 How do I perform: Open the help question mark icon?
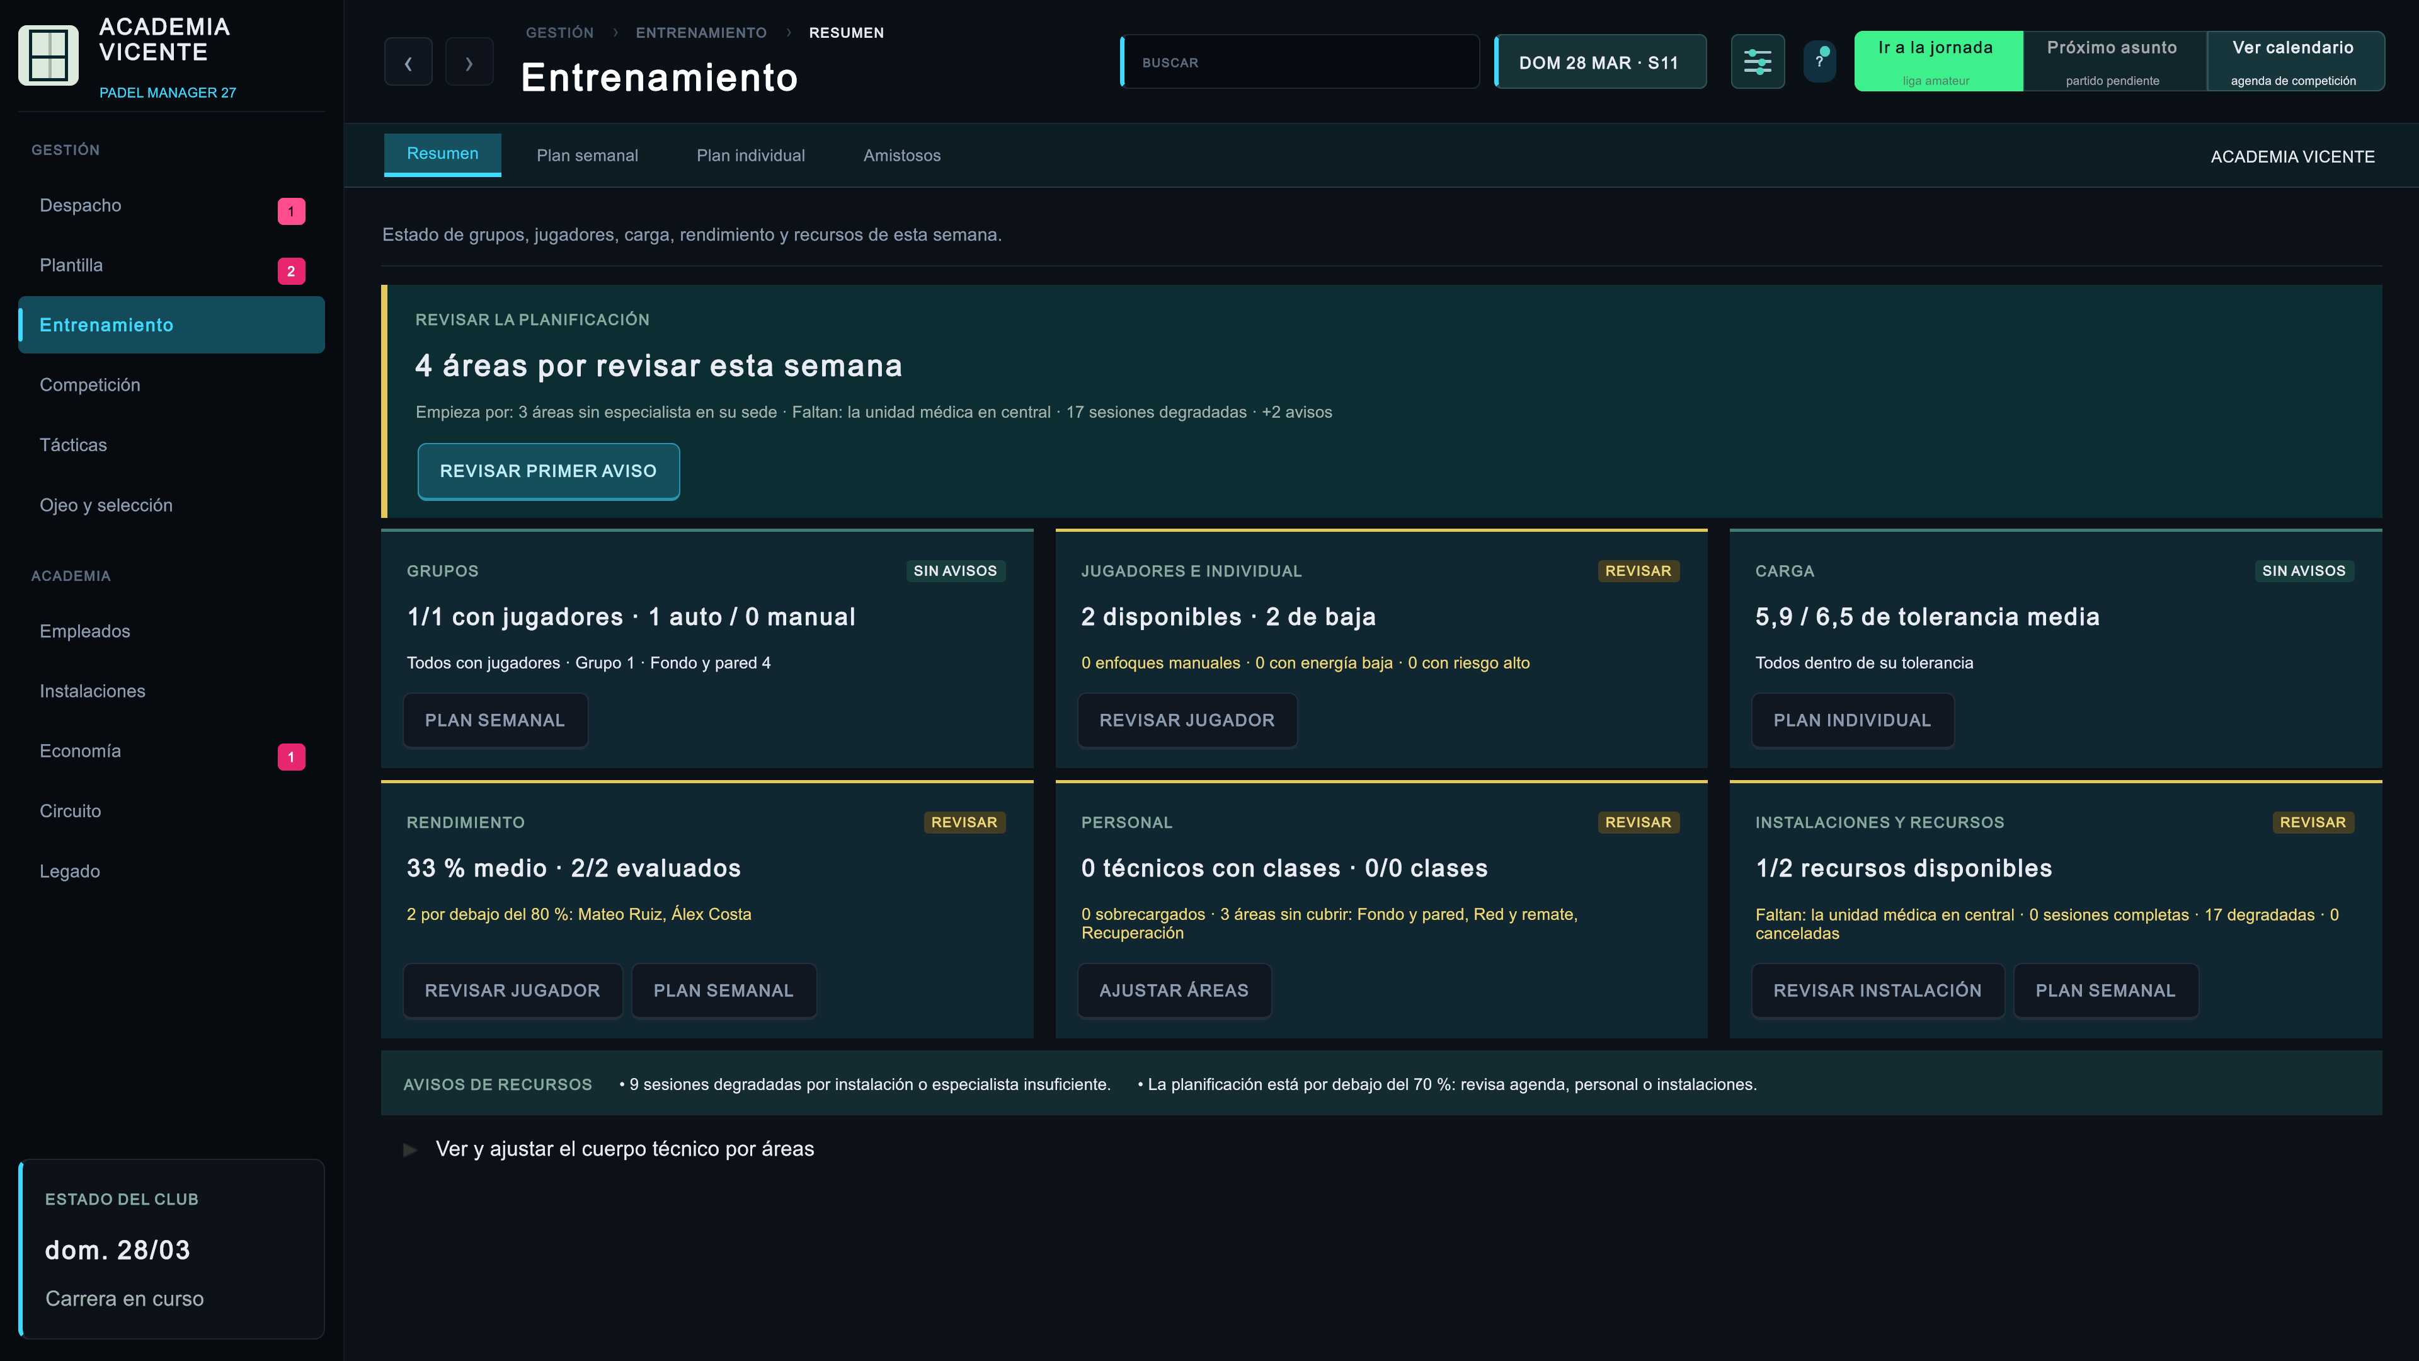pos(1820,61)
